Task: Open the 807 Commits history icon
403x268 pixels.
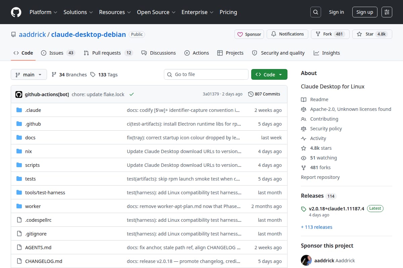Action: pos(251,94)
